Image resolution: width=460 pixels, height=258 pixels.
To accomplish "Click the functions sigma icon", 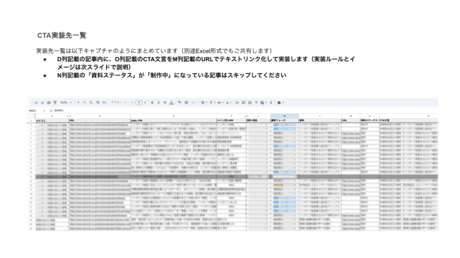I will (271, 103).
